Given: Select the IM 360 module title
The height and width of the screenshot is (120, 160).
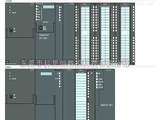Looking at the screenshot, I should [72, 4].
